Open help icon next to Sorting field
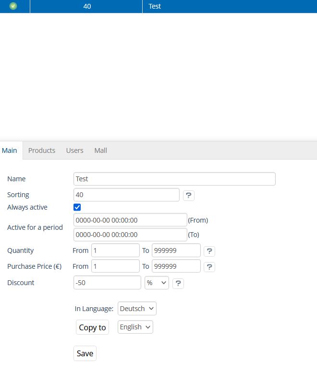The height and width of the screenshot is (375, 317). coord(189,195)
